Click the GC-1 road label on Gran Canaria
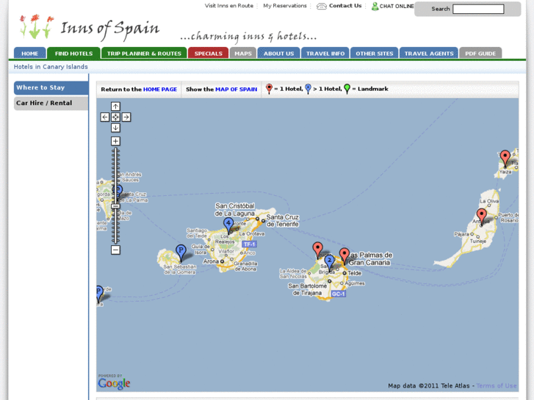Image resolution: width=534 pixels, height=400 pixels. coord(338,294)
